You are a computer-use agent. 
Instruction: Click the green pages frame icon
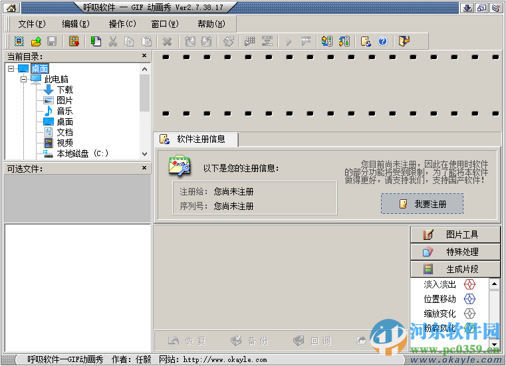(96, 41)
